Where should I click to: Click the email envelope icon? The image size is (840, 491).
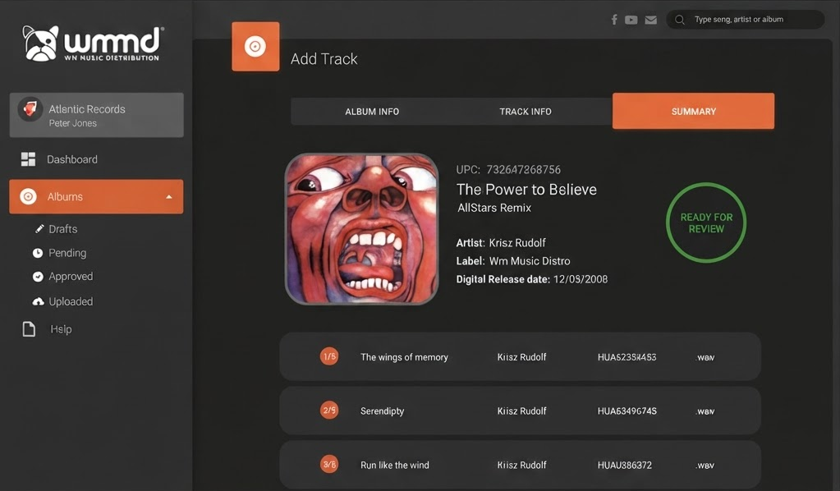pyautogui.click(x=651, y=20)
